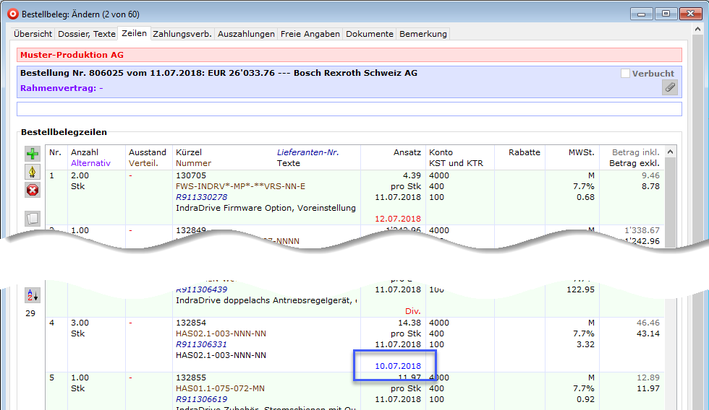Click the copy pages icon beside the table
The height and width of the screenshot is (410, 709).
(x=33, y=218)
